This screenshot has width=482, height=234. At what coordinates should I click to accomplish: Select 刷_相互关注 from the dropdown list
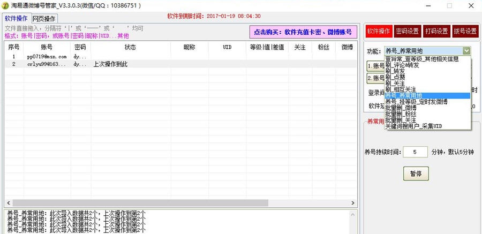tap(427, 89)
